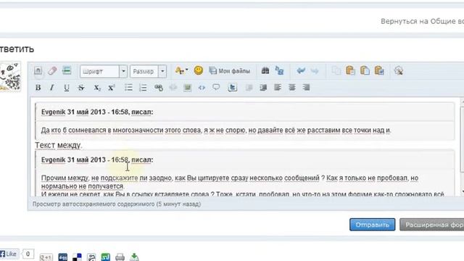The image size is (464, 261).
Task: Click the greyed-out unlink icon
Action: (173, 88)
